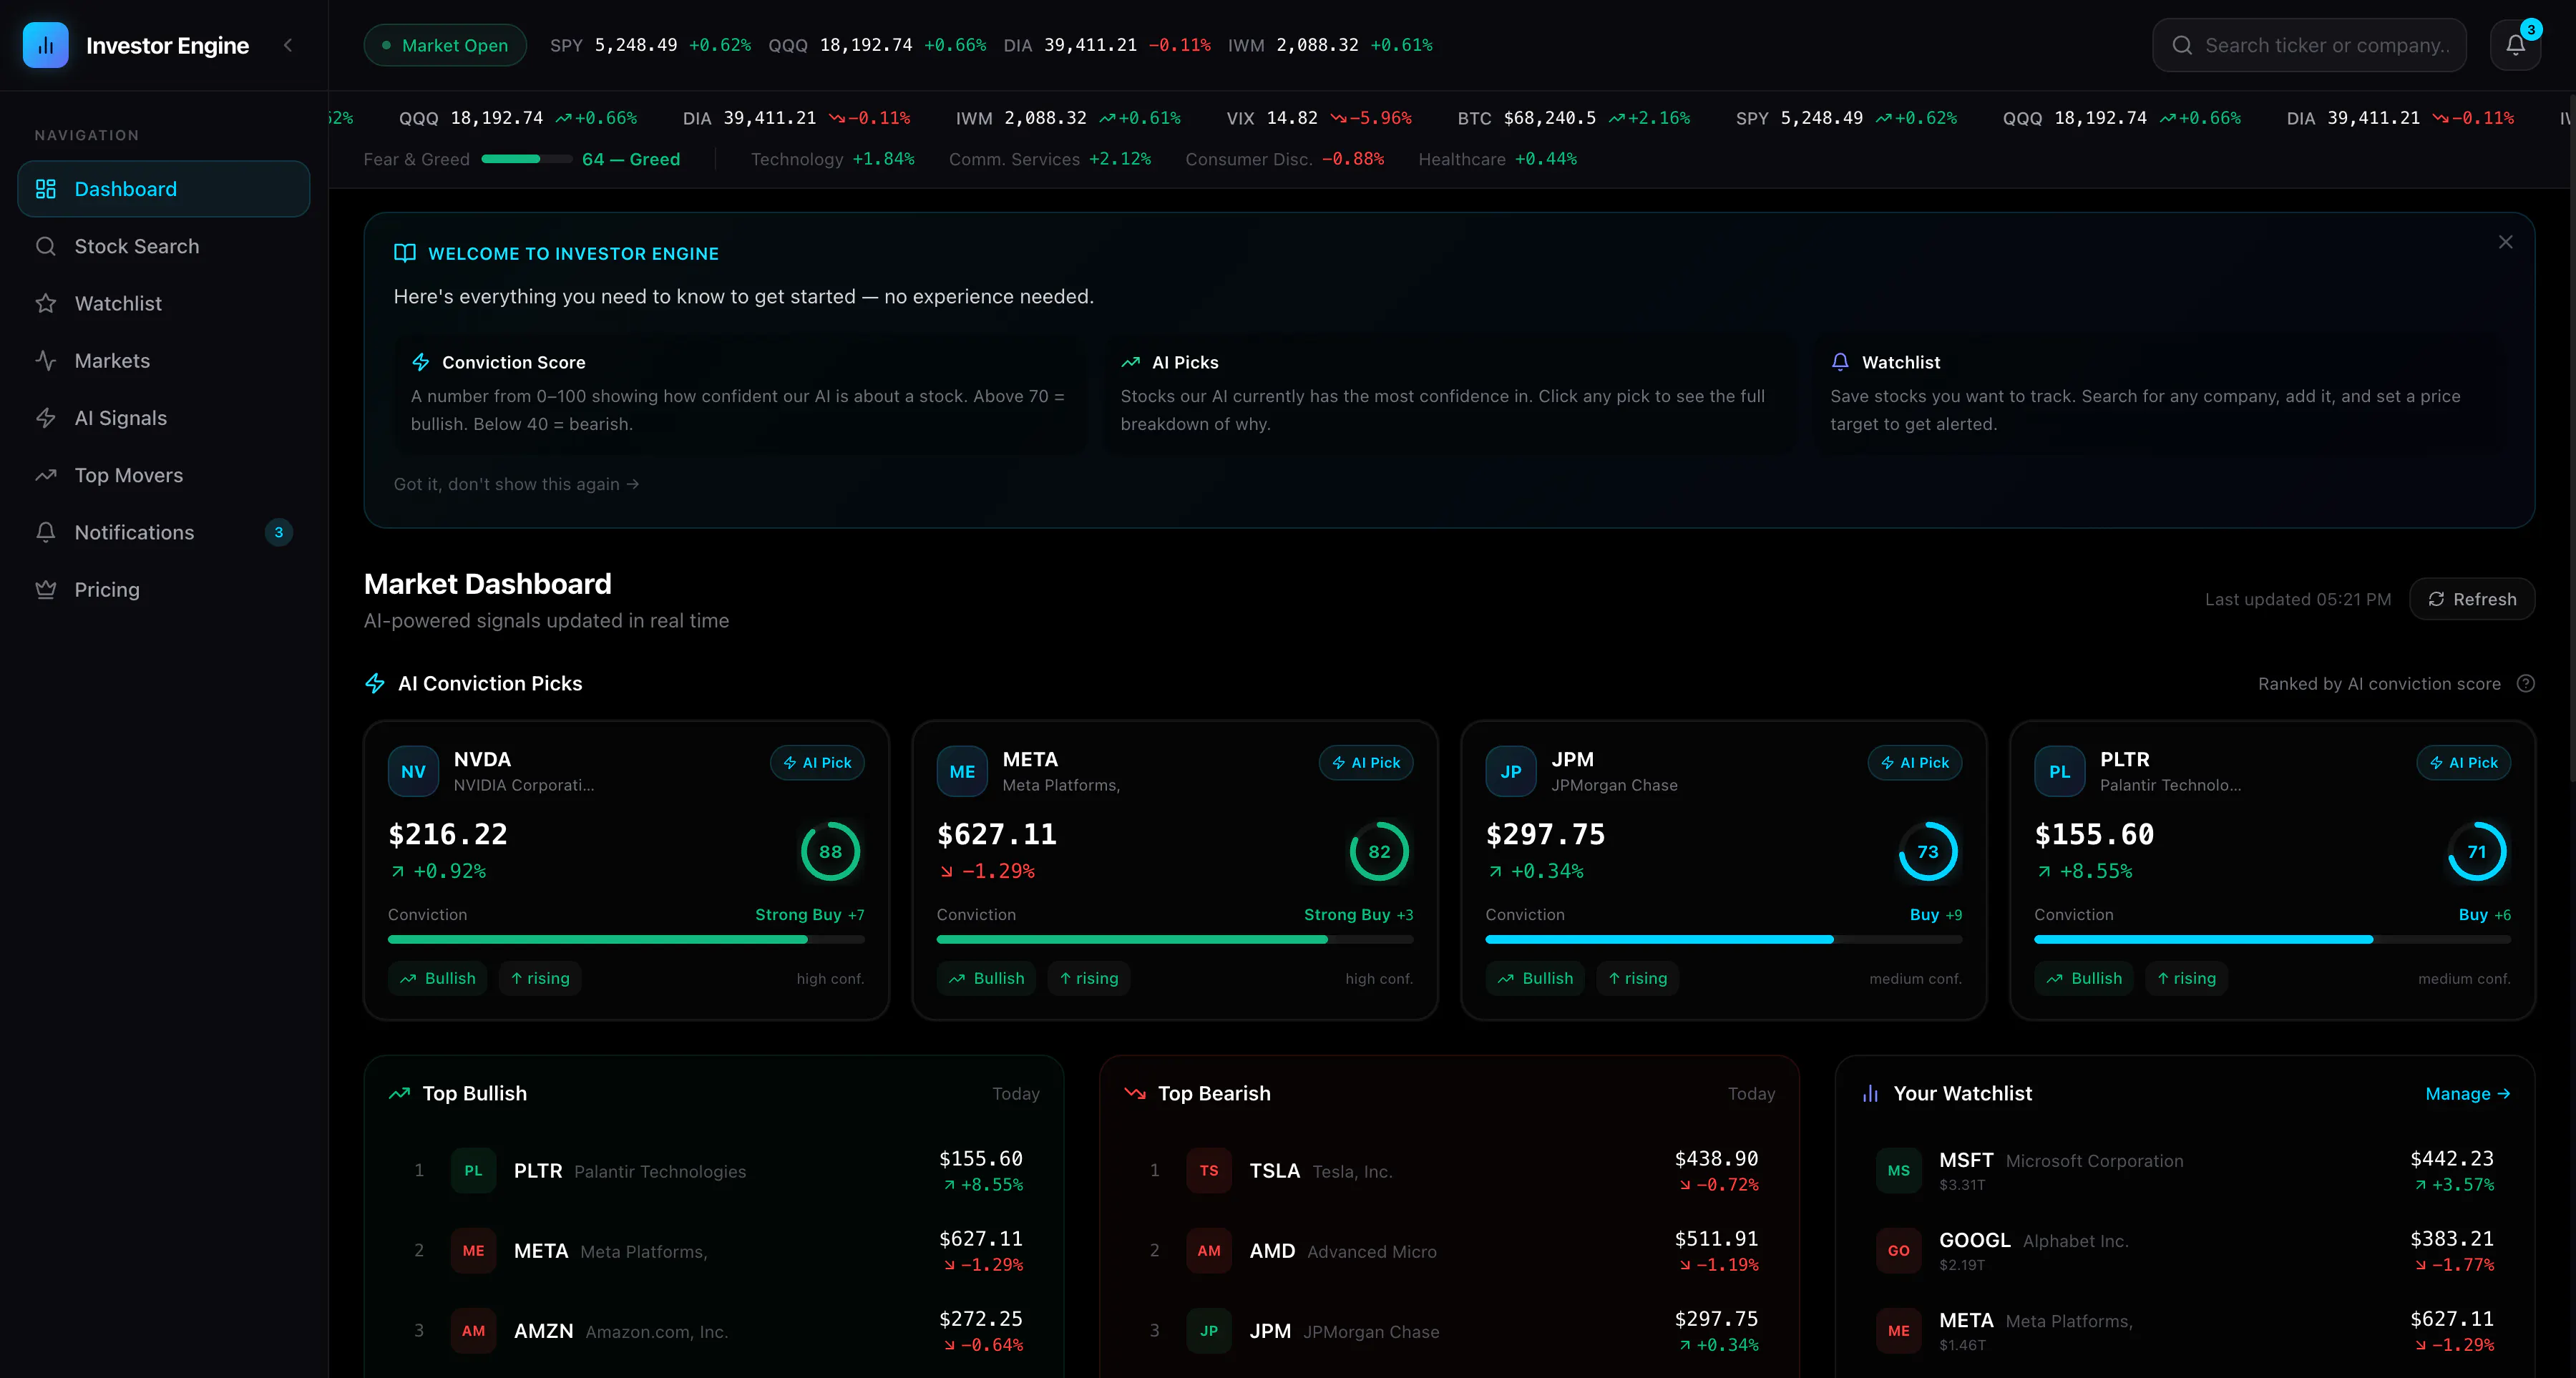Click the Manage link in Your Watchlist
Screen dimensions: 2576x1378
(x=2468, y=1094)
